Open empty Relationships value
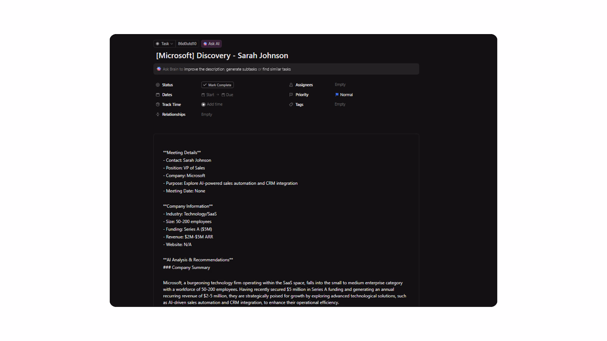The image size is (607, 341). (207, 114)
